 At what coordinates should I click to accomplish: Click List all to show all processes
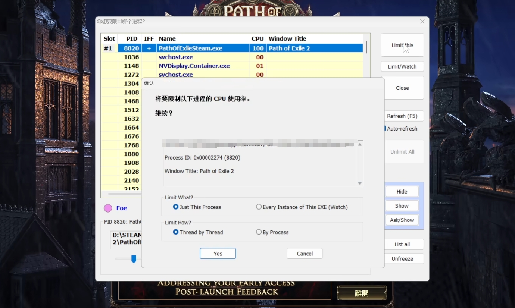click(404, 244)
